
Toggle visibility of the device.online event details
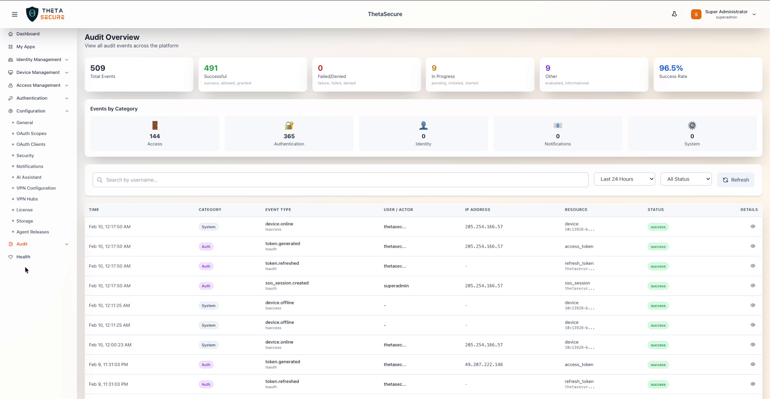753,226
